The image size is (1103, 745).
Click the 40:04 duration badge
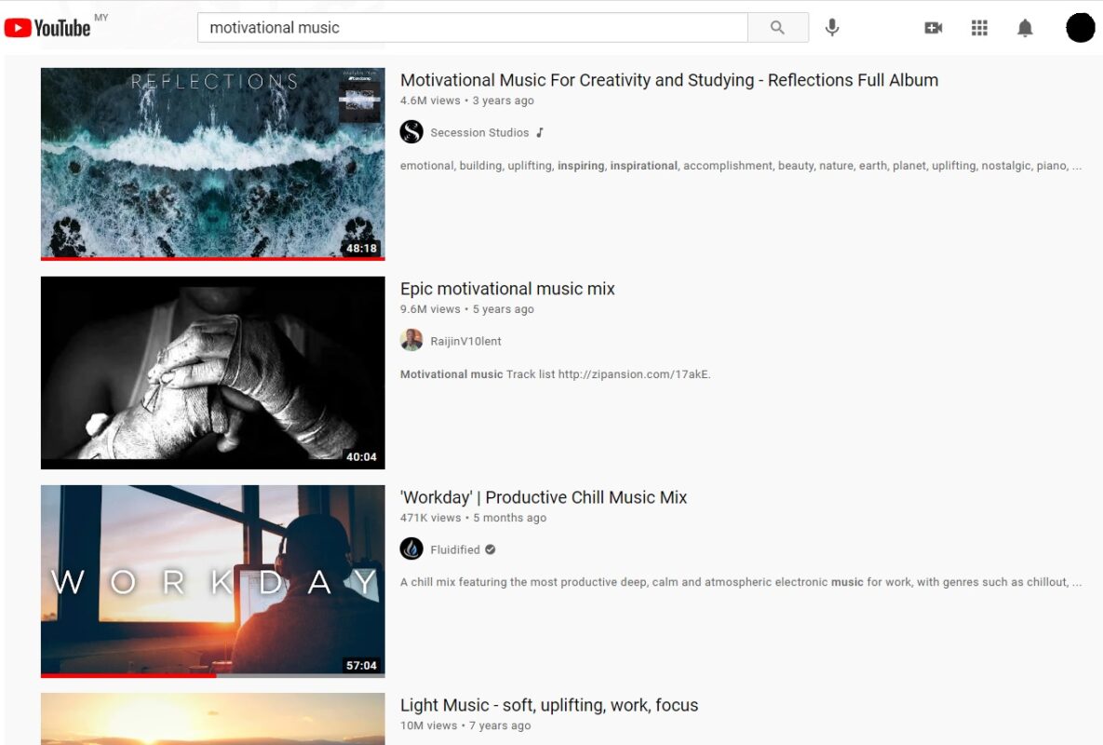click(x=361, y=456)
